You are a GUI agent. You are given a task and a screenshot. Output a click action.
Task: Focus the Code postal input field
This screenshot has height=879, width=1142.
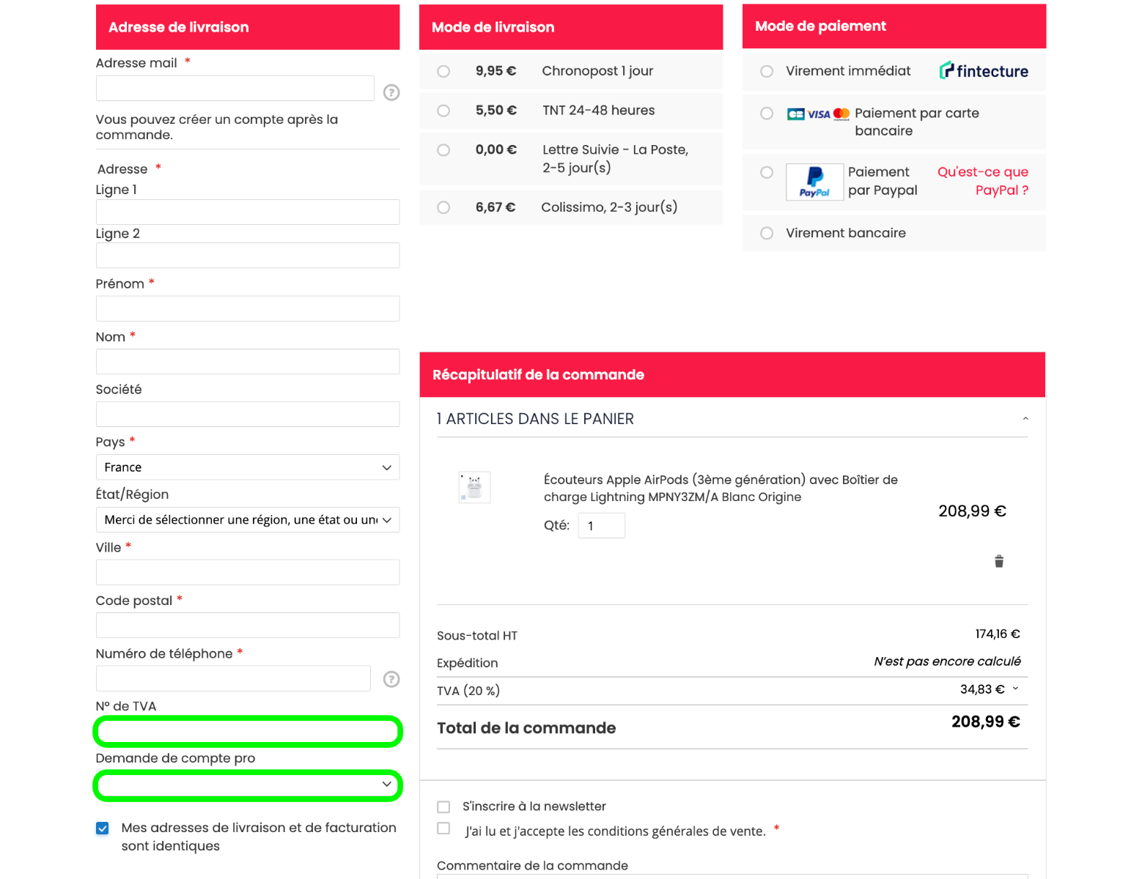[x=248, y=626]
